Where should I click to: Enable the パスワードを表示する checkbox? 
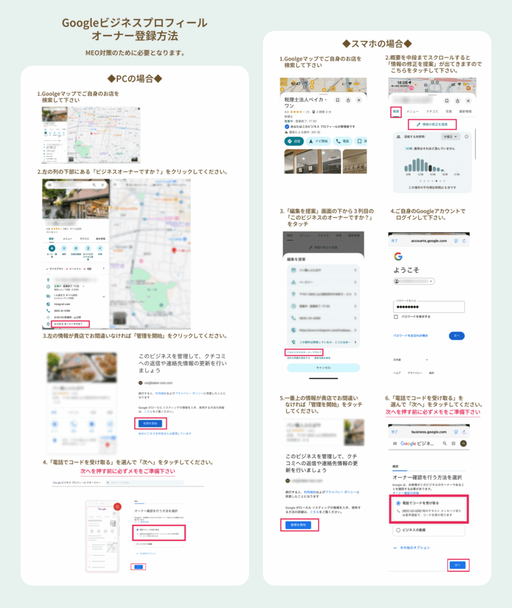(x=396, y=316)
